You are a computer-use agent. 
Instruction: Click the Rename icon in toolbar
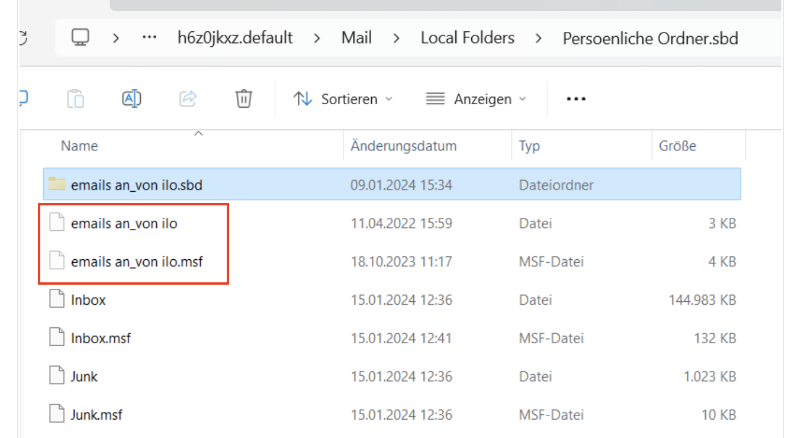point(131,98)
